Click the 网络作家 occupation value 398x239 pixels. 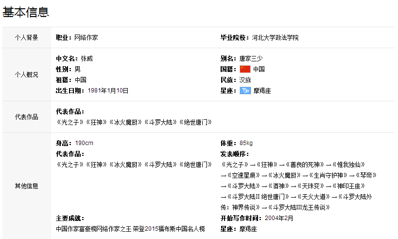tap(86, 37)
